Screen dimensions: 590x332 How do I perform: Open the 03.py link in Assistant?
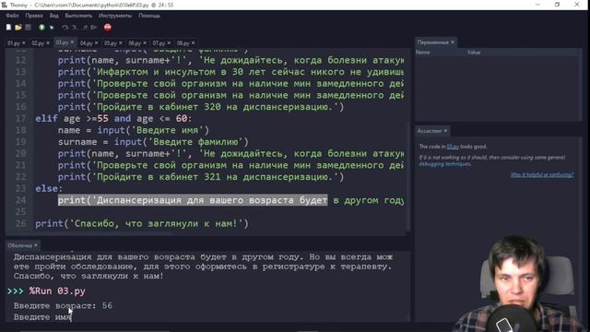(x=453, y=147)
